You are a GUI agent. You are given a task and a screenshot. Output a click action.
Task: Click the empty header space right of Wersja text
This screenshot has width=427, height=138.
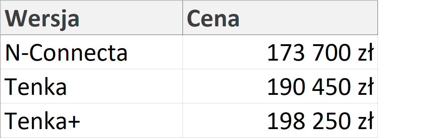[x=131, y=18]
